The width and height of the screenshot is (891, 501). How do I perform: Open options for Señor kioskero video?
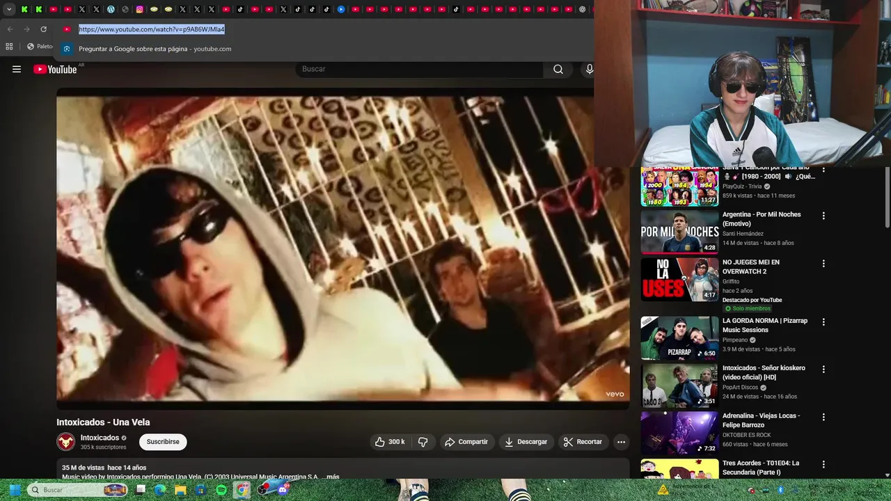click(823, 369)
